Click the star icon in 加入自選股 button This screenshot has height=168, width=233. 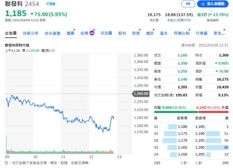[x=203, y=4]
